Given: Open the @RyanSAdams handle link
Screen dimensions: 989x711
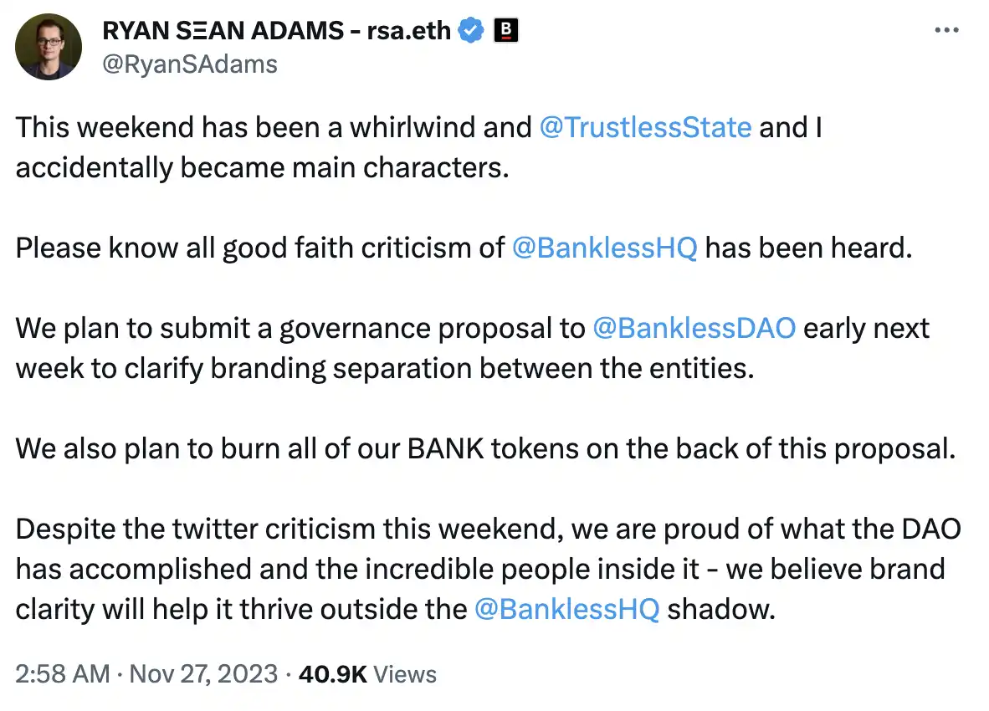Looking at the screenshot, I should click(x=189, y=64).
